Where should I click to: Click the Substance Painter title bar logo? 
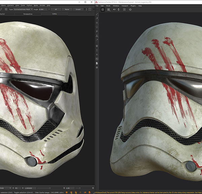pos(97,2)
